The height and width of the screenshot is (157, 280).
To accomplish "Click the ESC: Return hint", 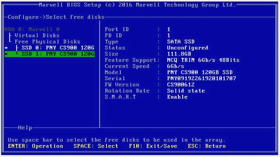I will pyautogui.click(x=207, y=146).
